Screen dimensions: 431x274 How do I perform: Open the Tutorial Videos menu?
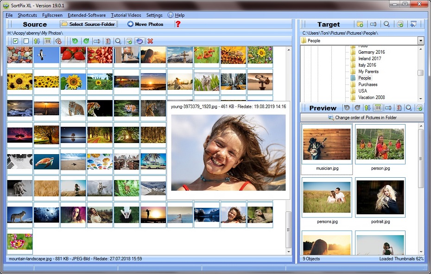[126, 15]
